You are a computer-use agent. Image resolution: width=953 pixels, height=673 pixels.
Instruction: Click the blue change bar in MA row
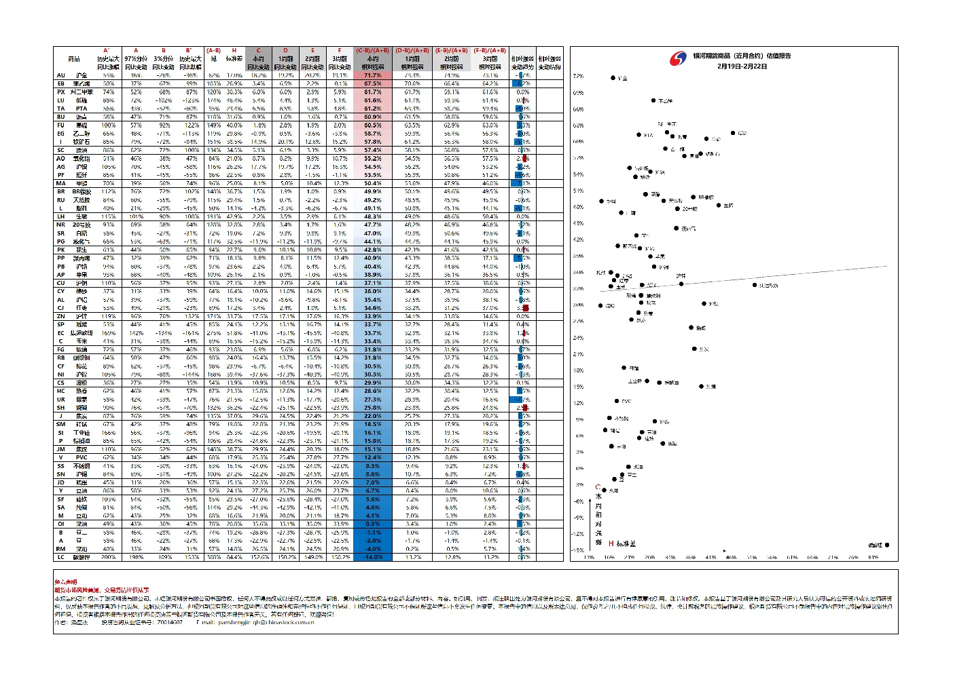517,183
